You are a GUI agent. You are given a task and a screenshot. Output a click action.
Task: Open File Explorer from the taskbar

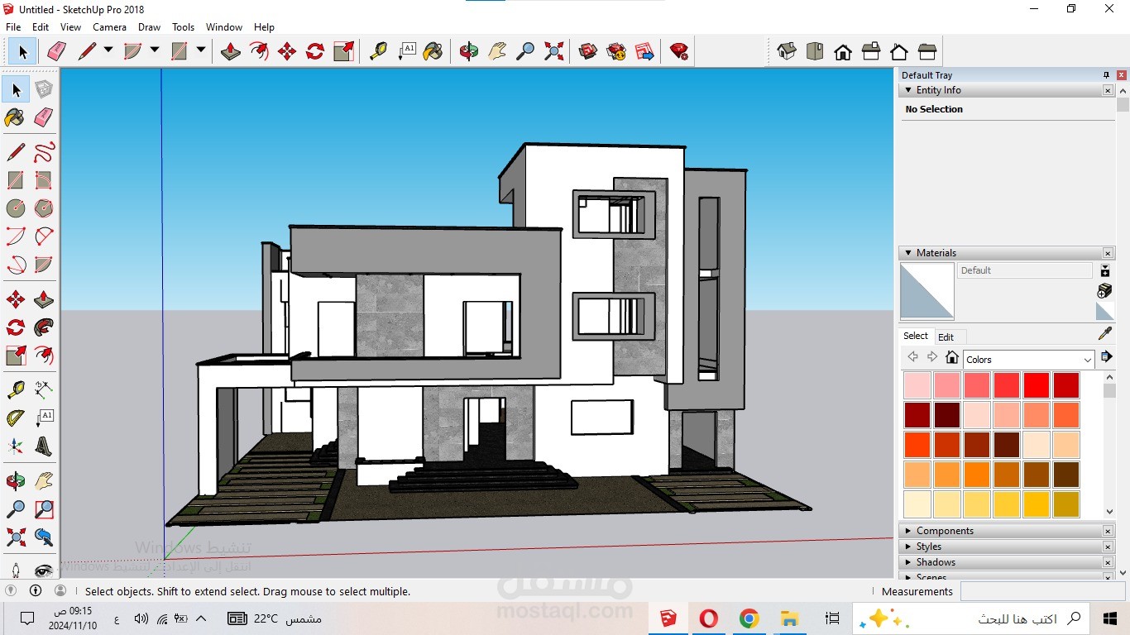789,618
